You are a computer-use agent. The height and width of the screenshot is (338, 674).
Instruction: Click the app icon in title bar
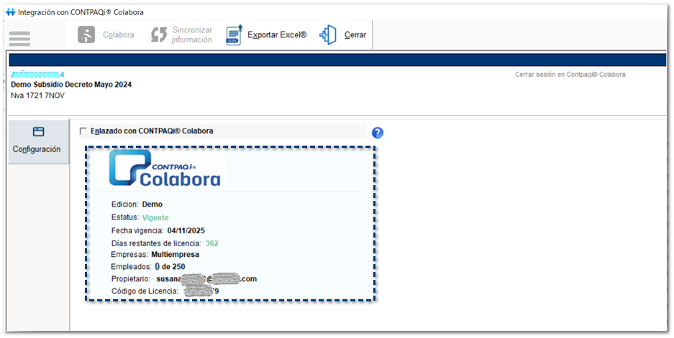pyautogui.click(x=11, y=12)
